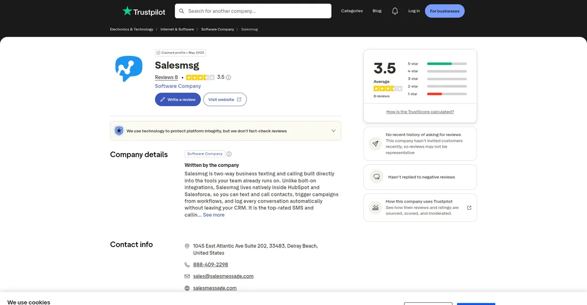Click the For businesses button
This screenshot has height=305, width=587.
pyautogui.click(x=445, y=11)
